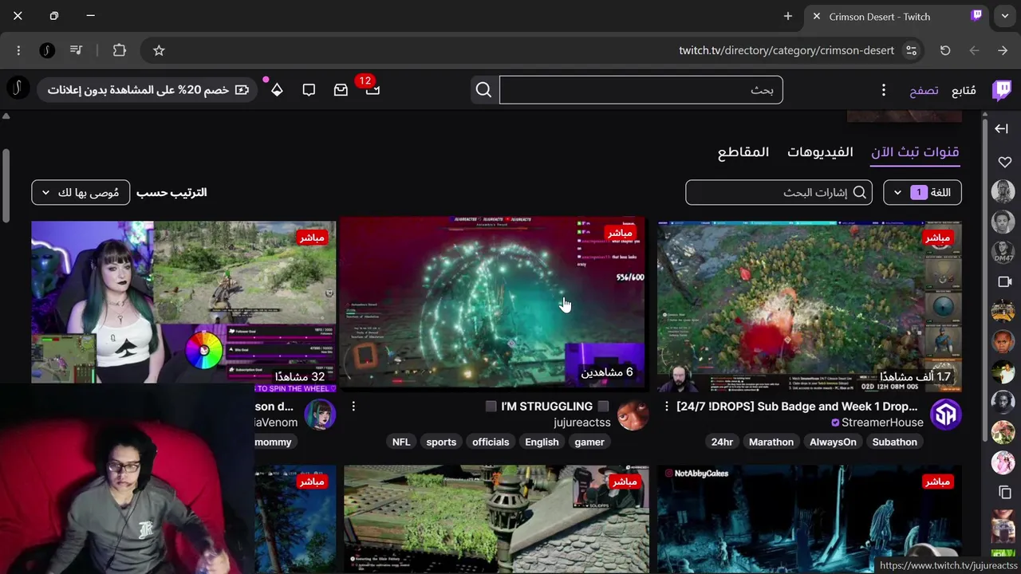Click the heart icon in the sidebar
1021x574 pixels.
(x=1004, y=162)
